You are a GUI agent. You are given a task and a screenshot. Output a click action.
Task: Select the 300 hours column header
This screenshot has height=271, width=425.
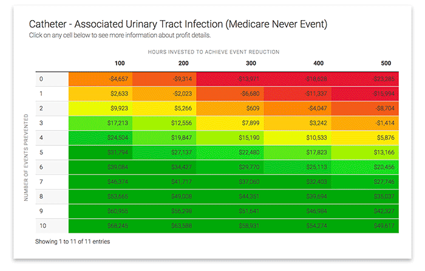251,63
